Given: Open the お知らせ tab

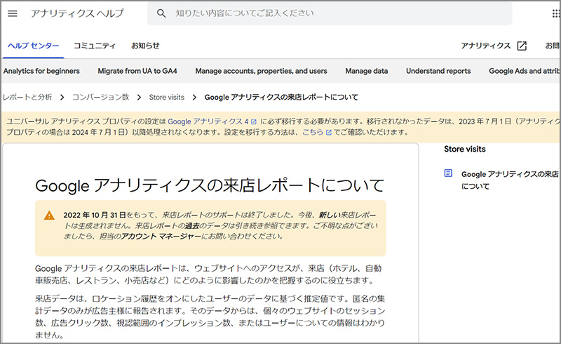Looking at the screenshot, I should [145, 46].
